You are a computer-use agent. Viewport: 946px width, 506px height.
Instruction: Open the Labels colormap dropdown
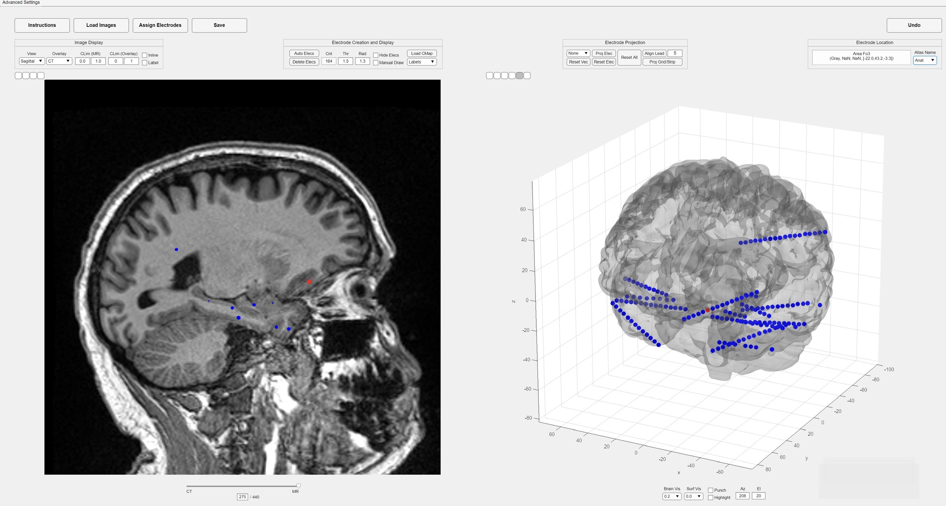(x=422, y=62)
